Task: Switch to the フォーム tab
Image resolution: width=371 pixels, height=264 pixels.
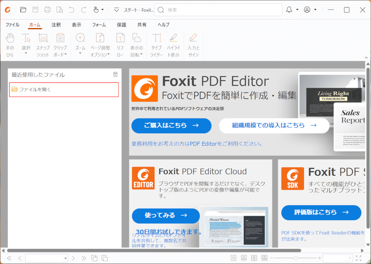Action: click(x=99, y=25)
